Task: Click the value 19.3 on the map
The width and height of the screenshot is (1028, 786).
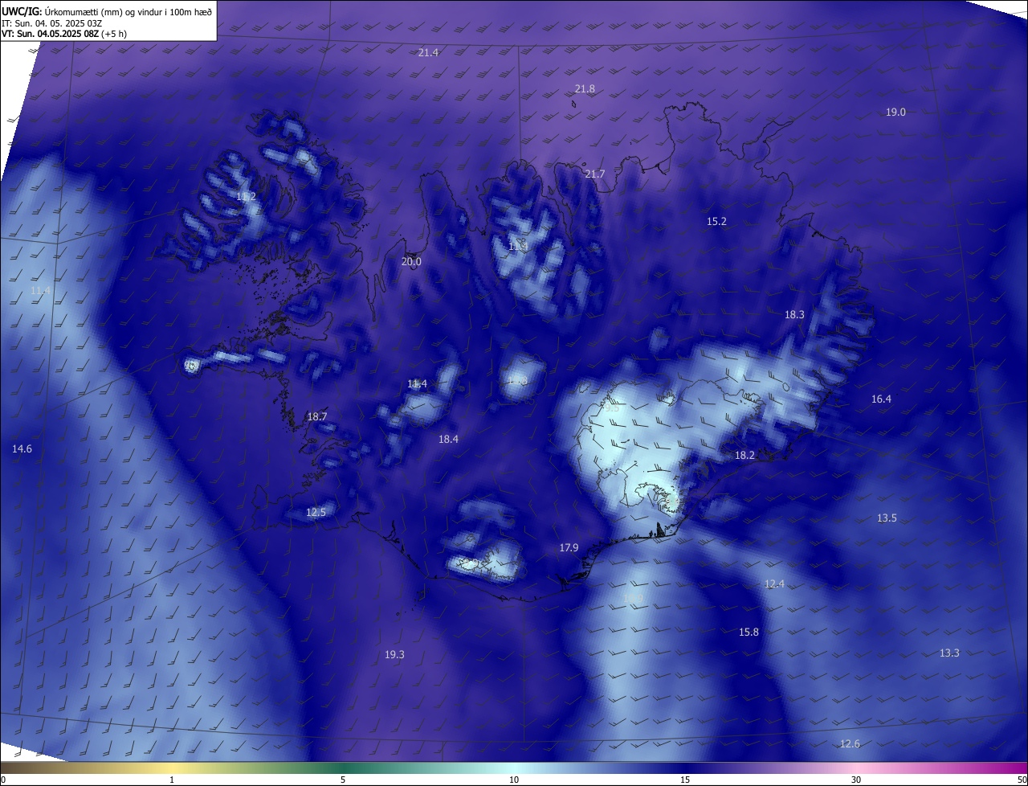Action: click(394, 654)
